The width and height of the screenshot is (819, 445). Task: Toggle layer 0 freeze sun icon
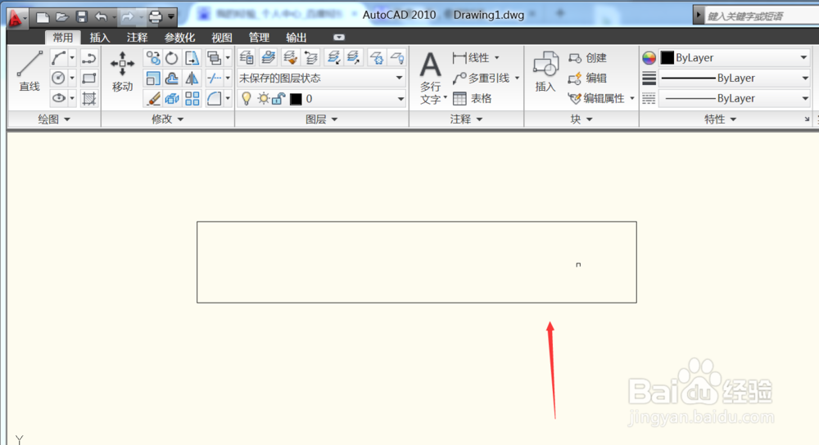263,99
